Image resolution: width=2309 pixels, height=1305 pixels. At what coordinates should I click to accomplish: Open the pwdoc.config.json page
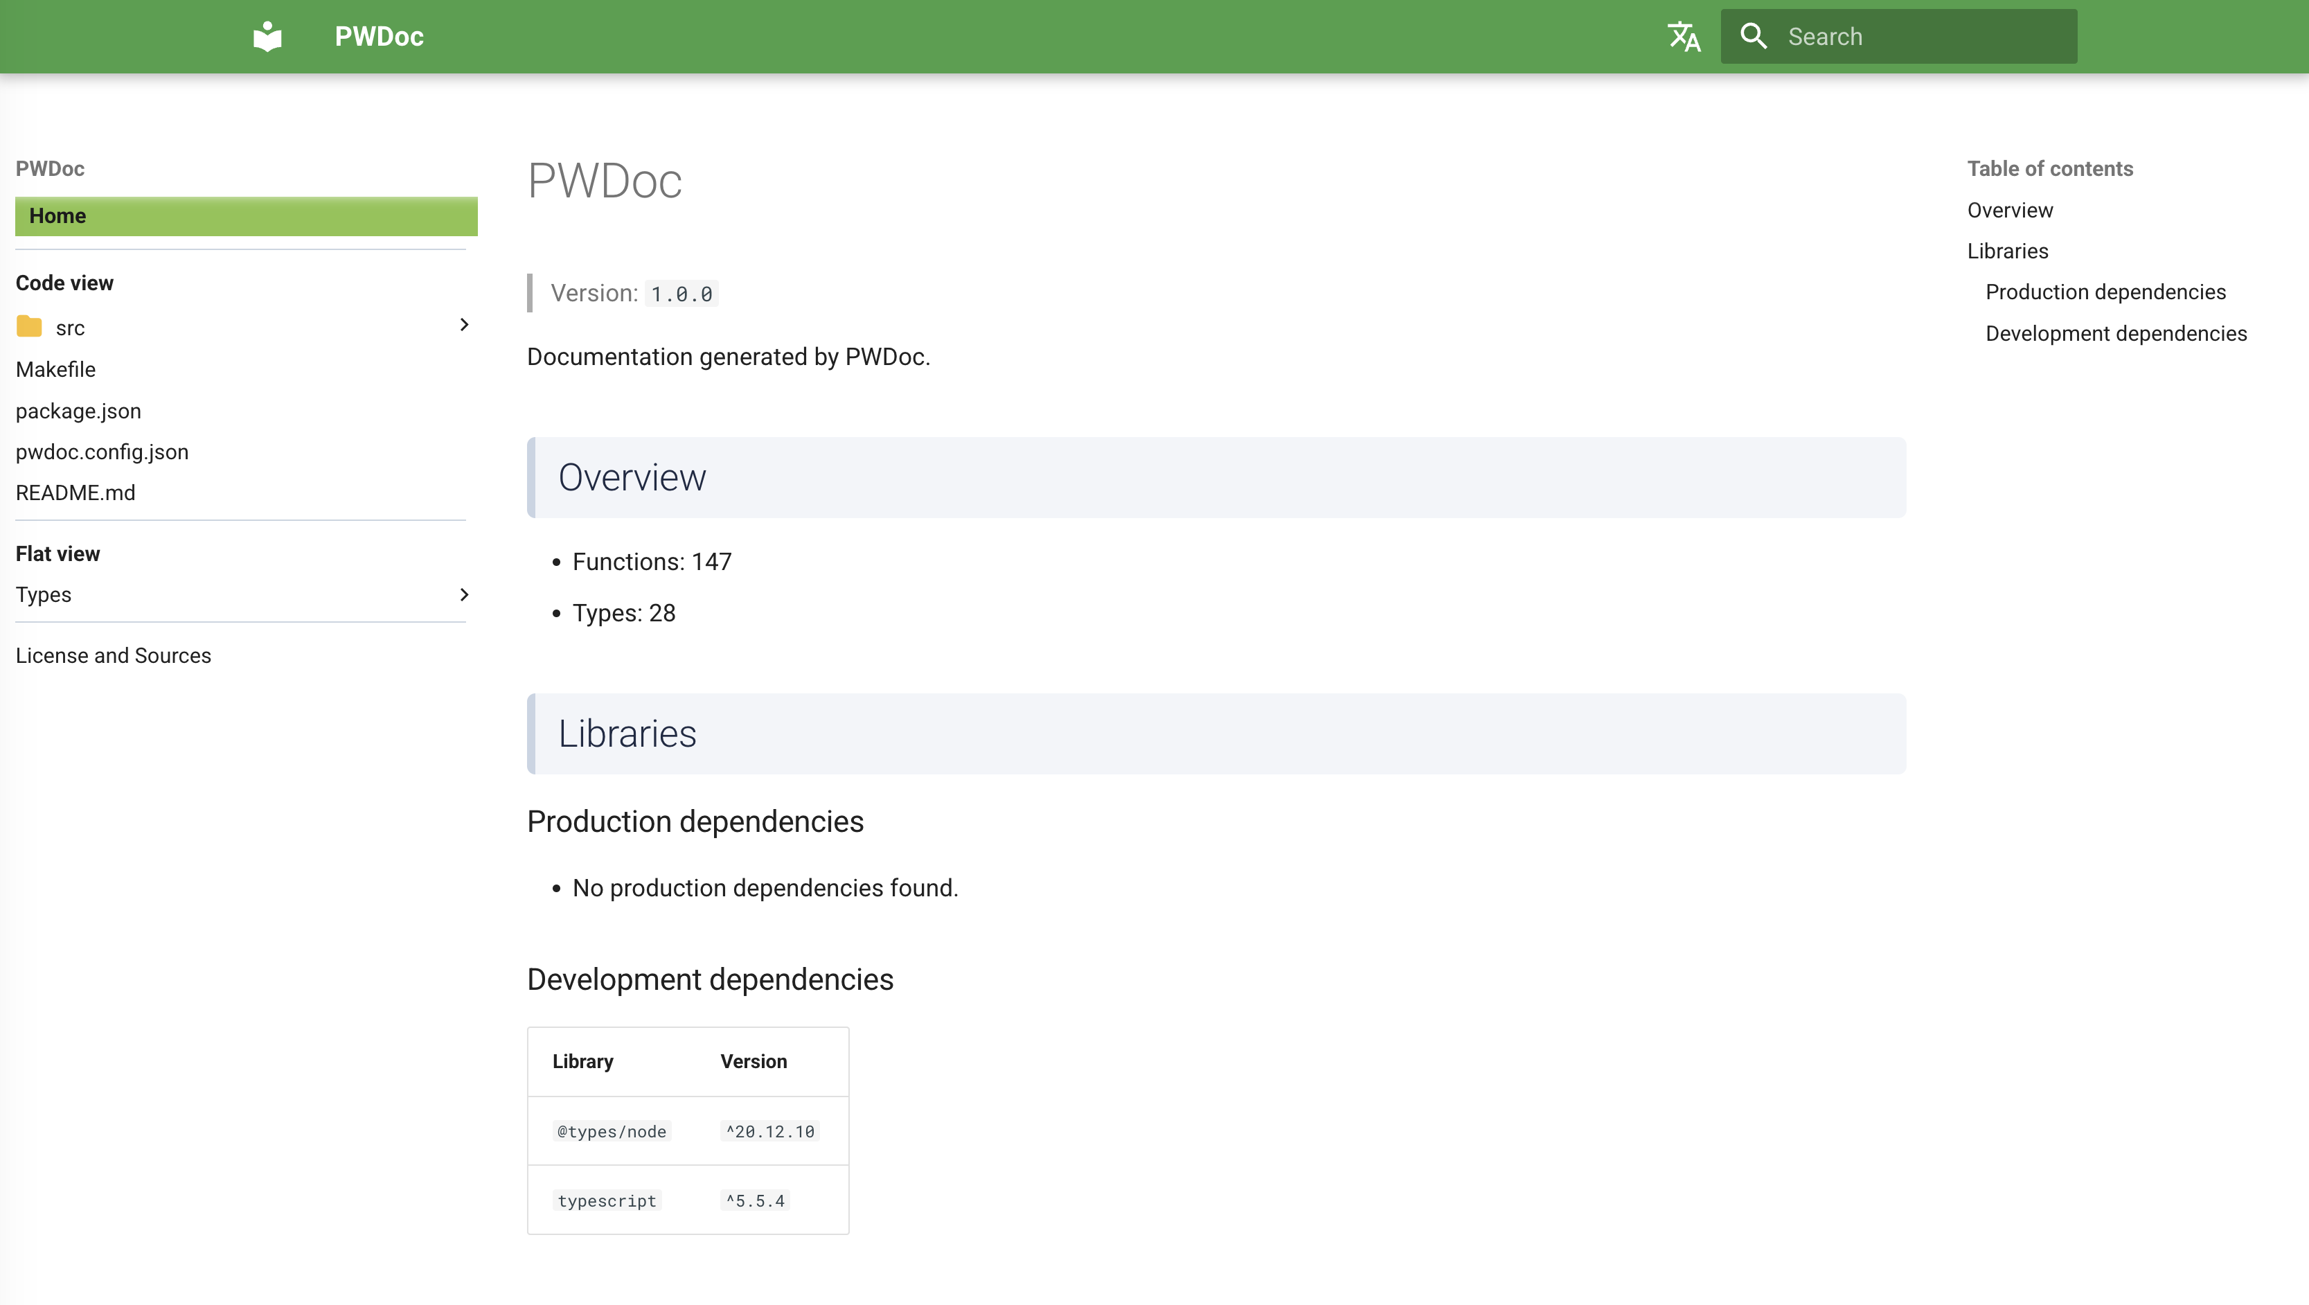click(x=101, y=452)
